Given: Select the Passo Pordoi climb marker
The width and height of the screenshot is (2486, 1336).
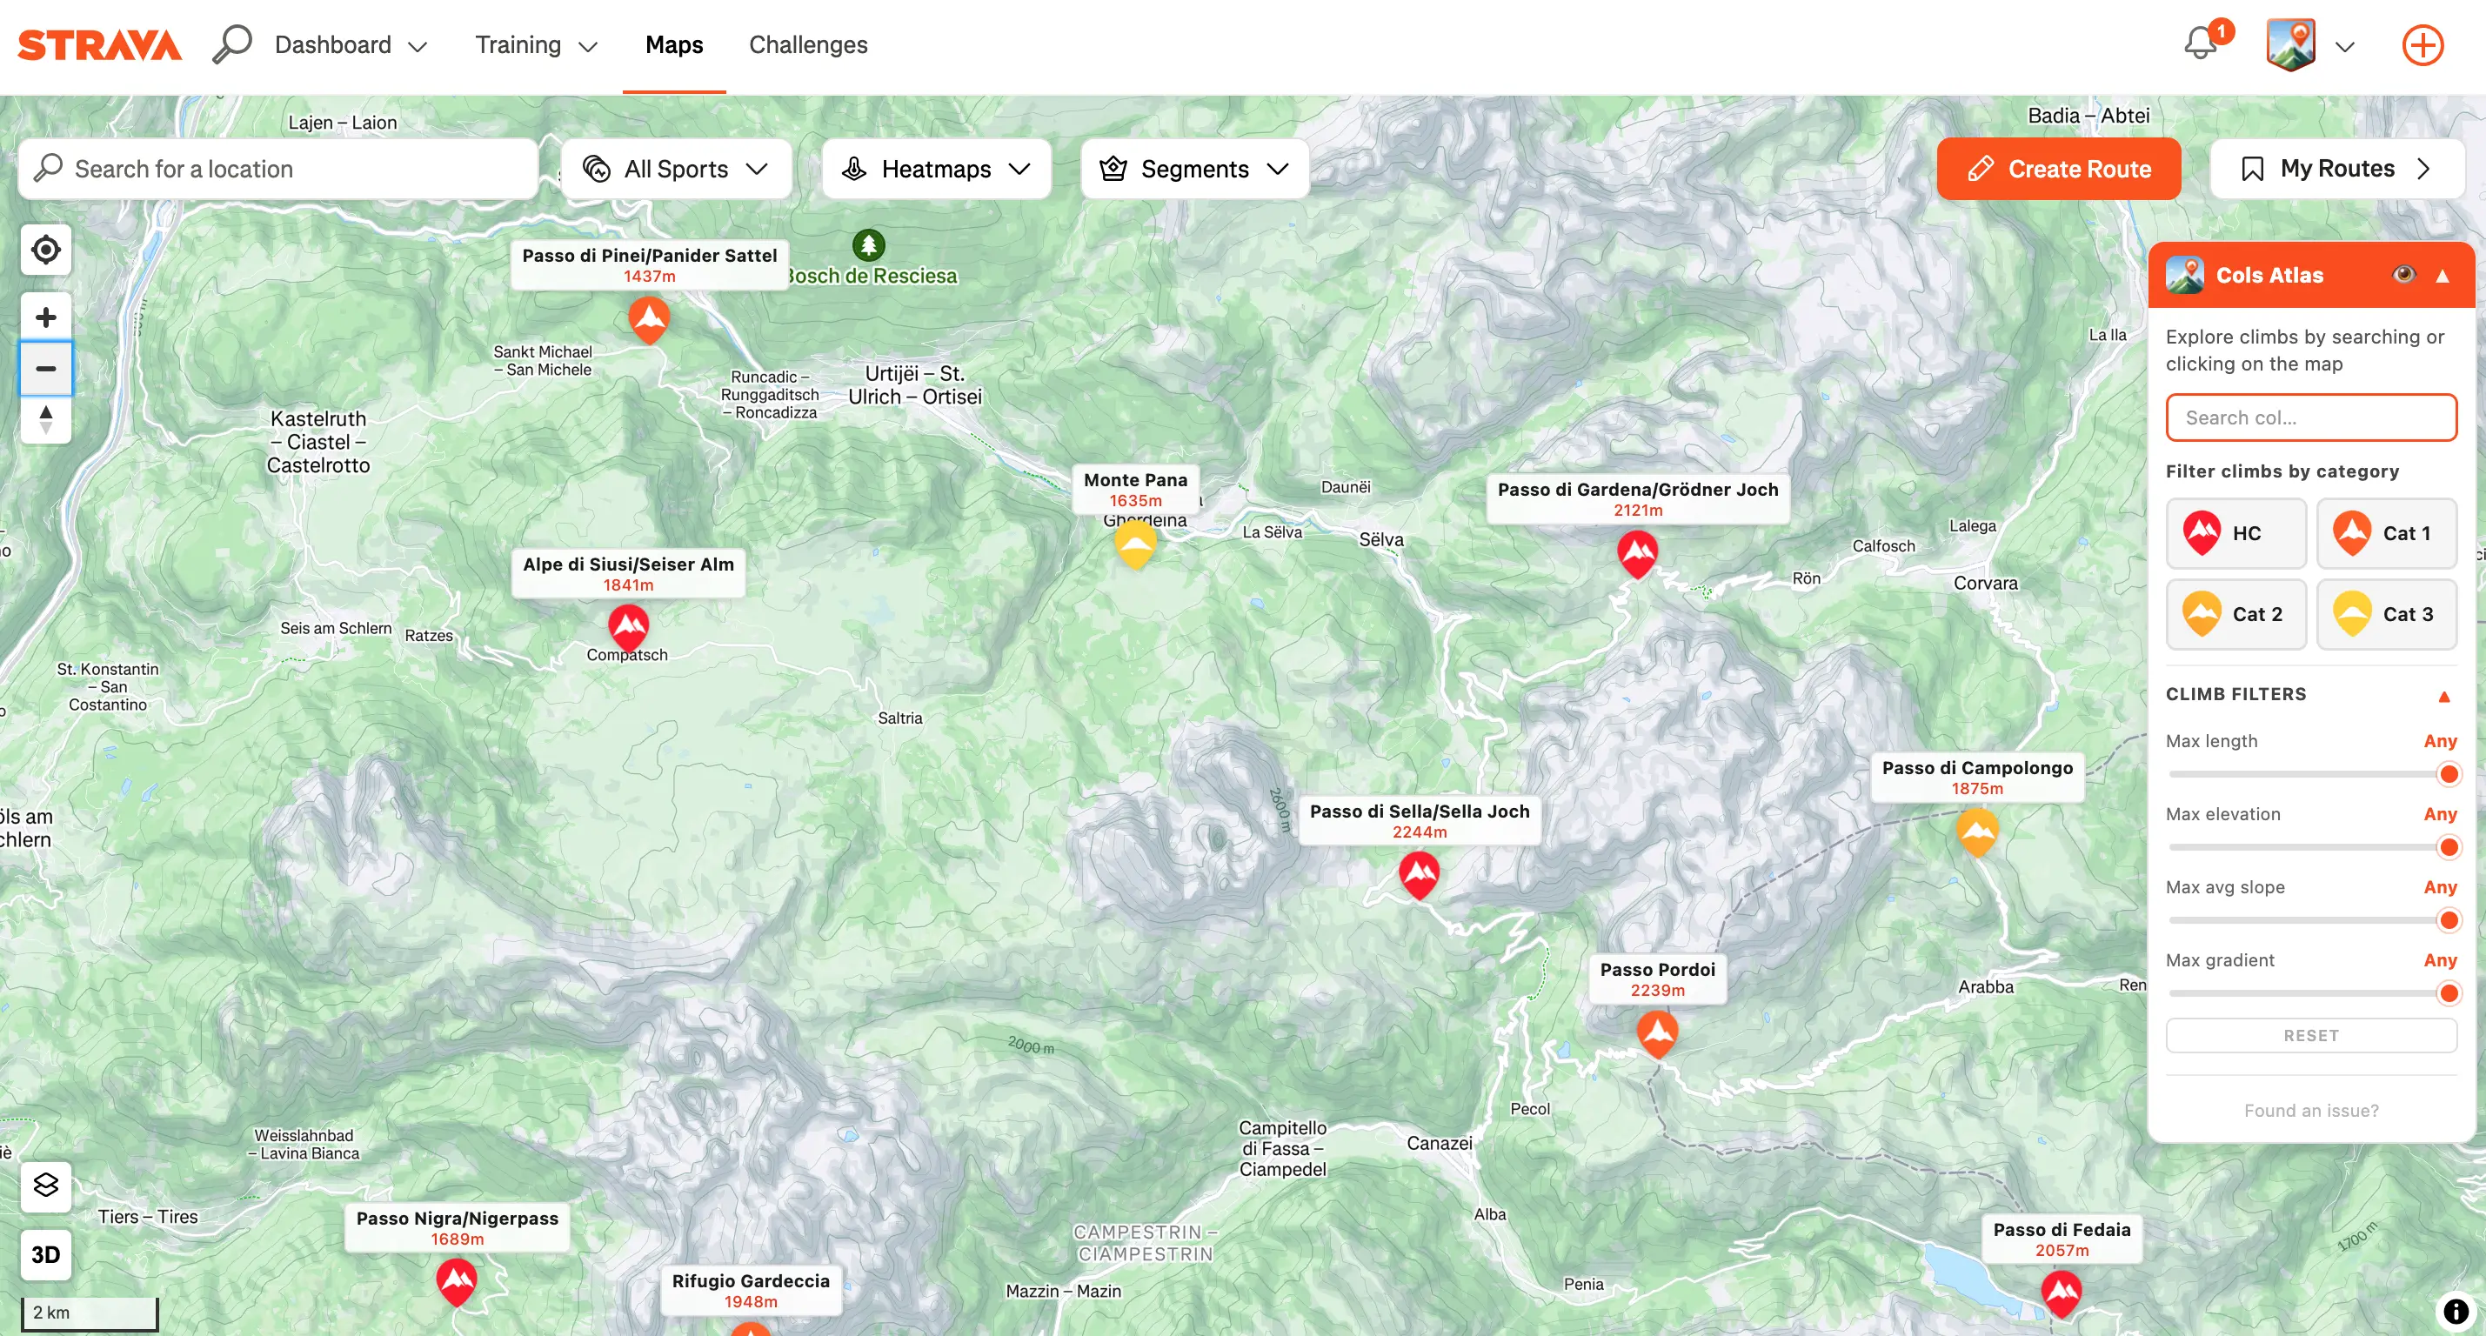Looking at the screenshot, I should coord(1657,1034).
